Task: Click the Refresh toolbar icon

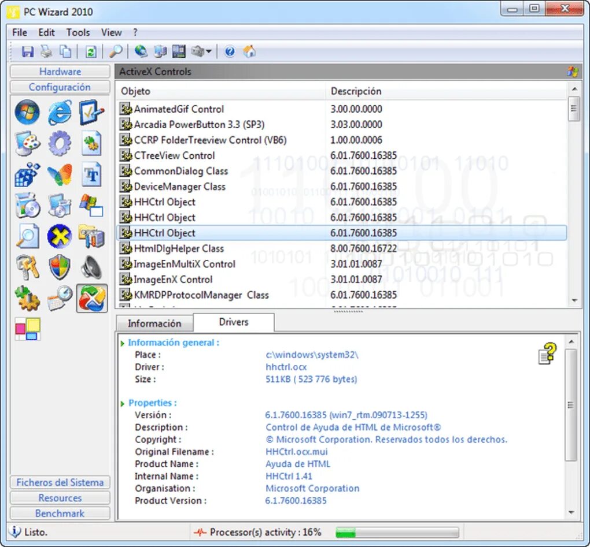Action: [91, 51]
